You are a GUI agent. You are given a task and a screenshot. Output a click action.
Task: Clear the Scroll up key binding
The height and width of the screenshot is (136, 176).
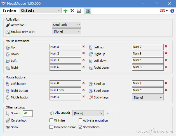coord(166,83)
